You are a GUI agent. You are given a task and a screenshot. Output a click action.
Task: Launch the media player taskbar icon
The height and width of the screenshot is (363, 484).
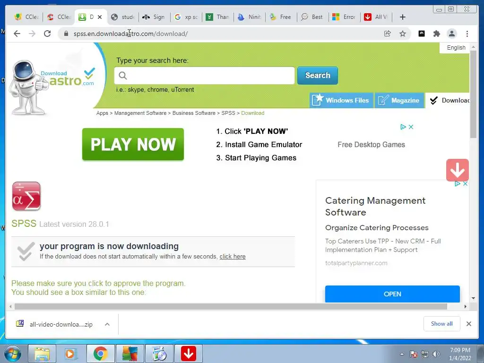(71, 354)
